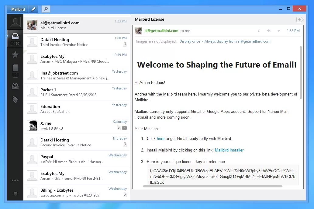Open the search magnifier icon
Image resolution: width=314 pixels, height=209 pixels.
click(x=46, y=9)
